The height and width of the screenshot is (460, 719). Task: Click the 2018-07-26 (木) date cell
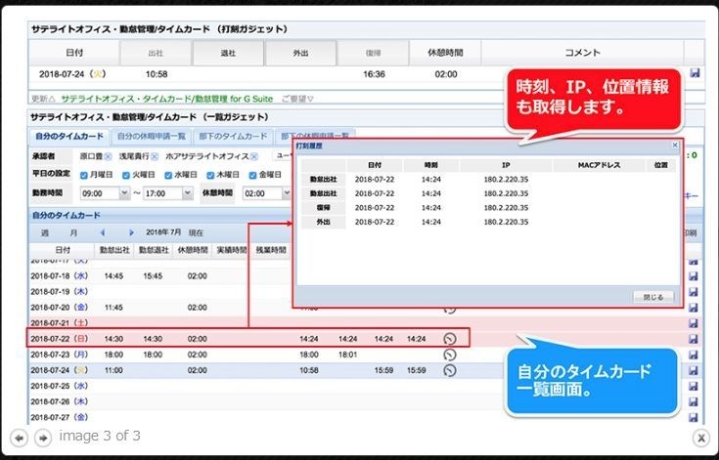click(60, 401)
